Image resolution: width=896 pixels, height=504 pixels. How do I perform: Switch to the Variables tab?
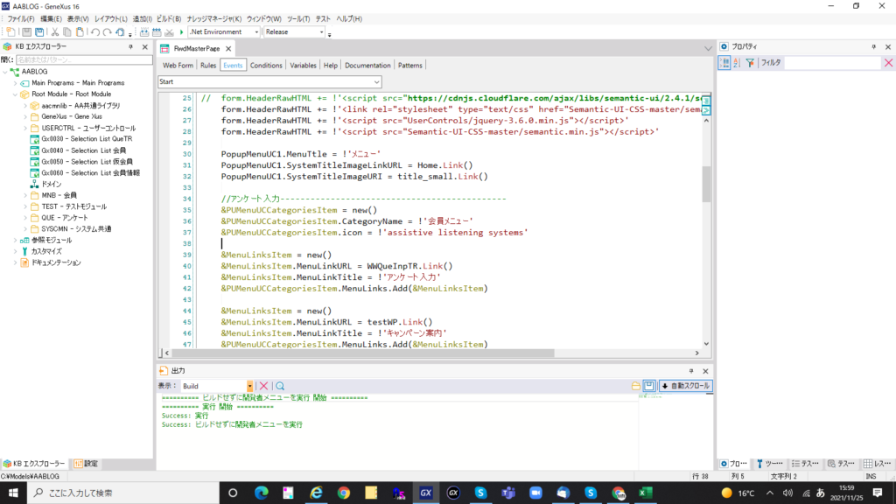(x=303, y=65)
